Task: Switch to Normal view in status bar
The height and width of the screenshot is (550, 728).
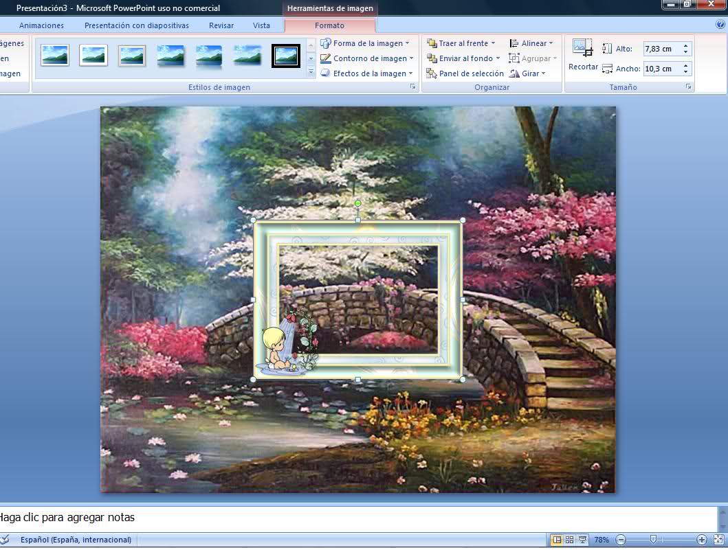Action: tap(557, 540)
